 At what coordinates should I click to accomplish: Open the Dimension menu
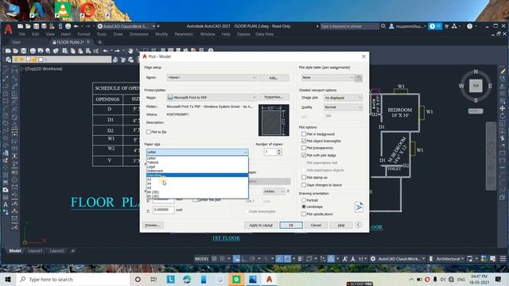pos(139,34)
